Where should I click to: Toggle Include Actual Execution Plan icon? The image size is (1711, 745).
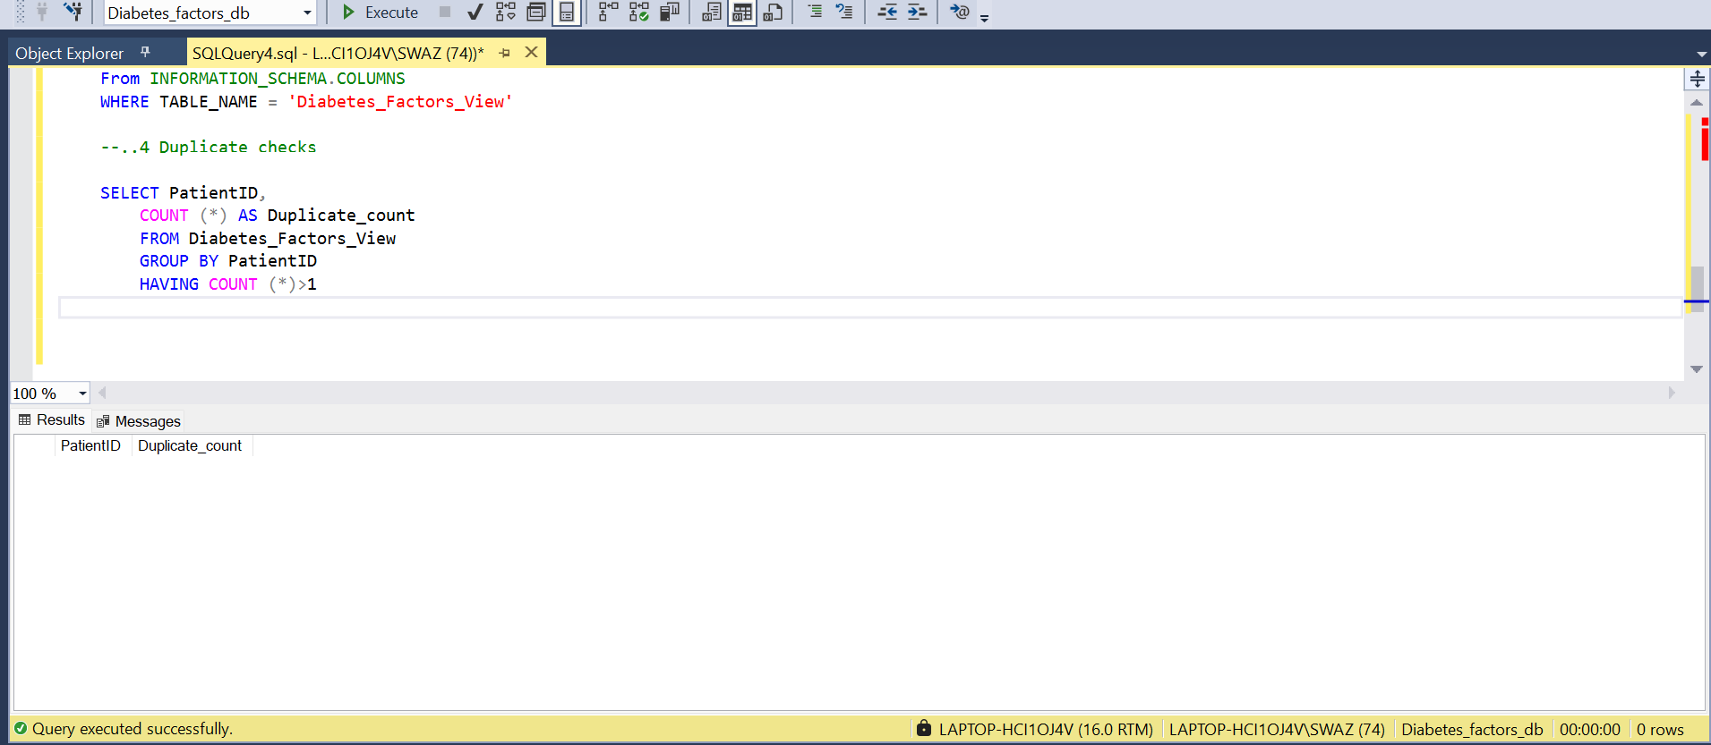[609, 12]
